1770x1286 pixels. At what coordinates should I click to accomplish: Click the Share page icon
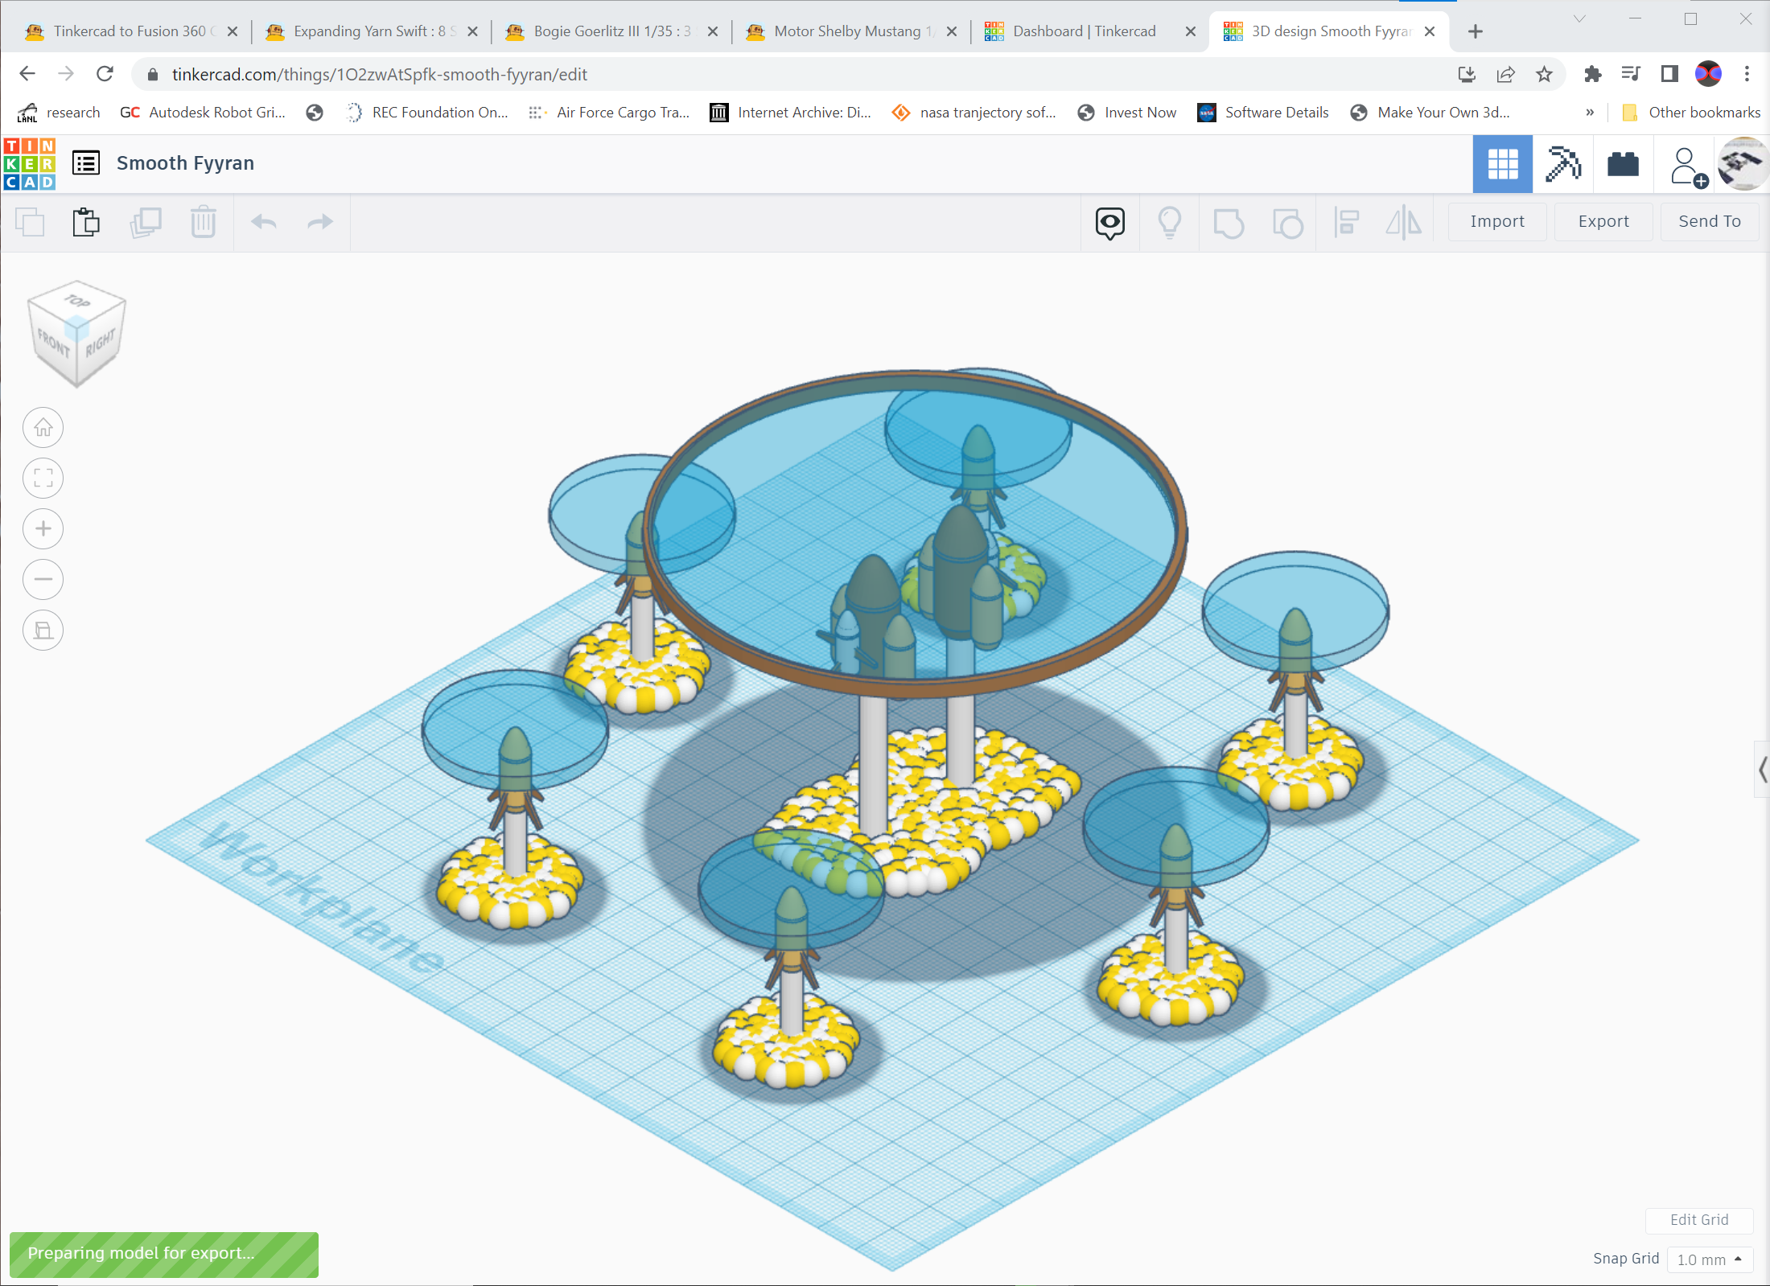(1505, 75)
